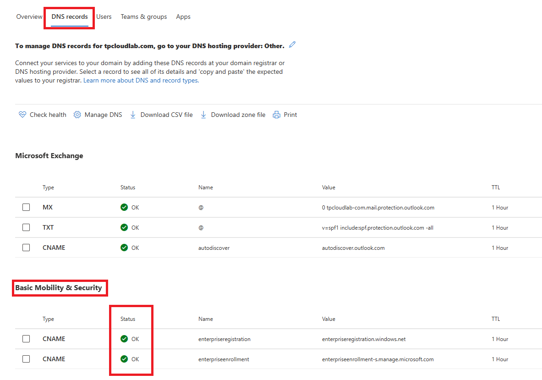Click the OK status icon for enterpriseregistration record
542x380 pixels.
(x=124, y=339)
